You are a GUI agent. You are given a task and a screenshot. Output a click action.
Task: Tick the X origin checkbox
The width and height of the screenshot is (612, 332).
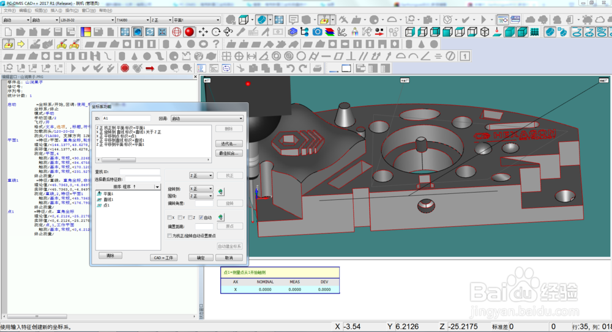point(170,218)
